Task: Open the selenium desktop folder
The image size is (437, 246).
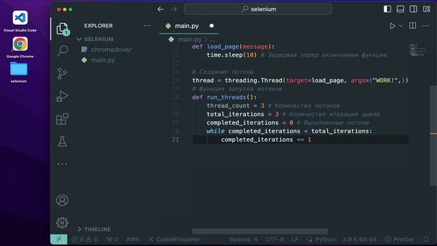Action: click(18, 72)
